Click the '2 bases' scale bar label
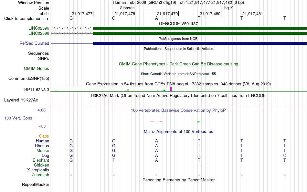Viewport: 307px width, 192px height. (127, 8)
